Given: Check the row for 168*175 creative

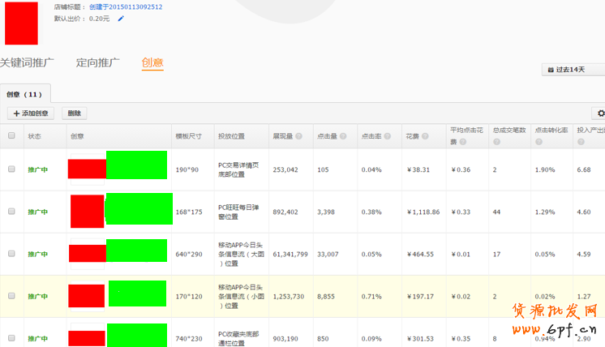Looking at the screenshot, I should click(x=11, y=212).
